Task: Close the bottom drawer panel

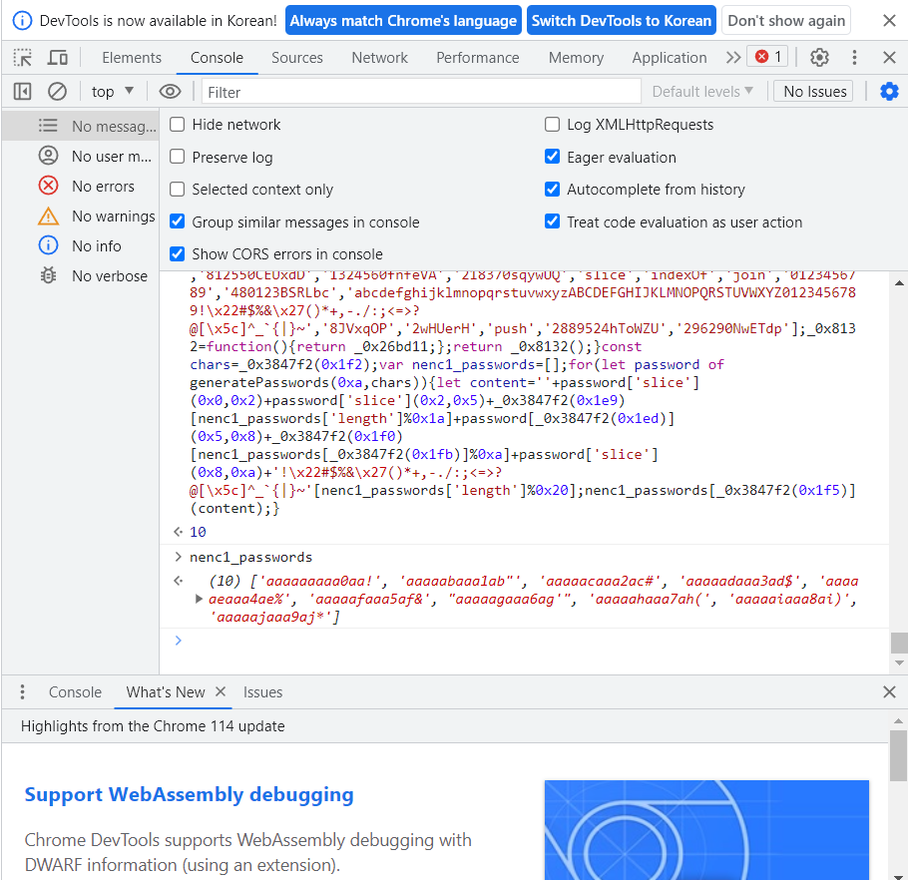Action: click(889, 691)
